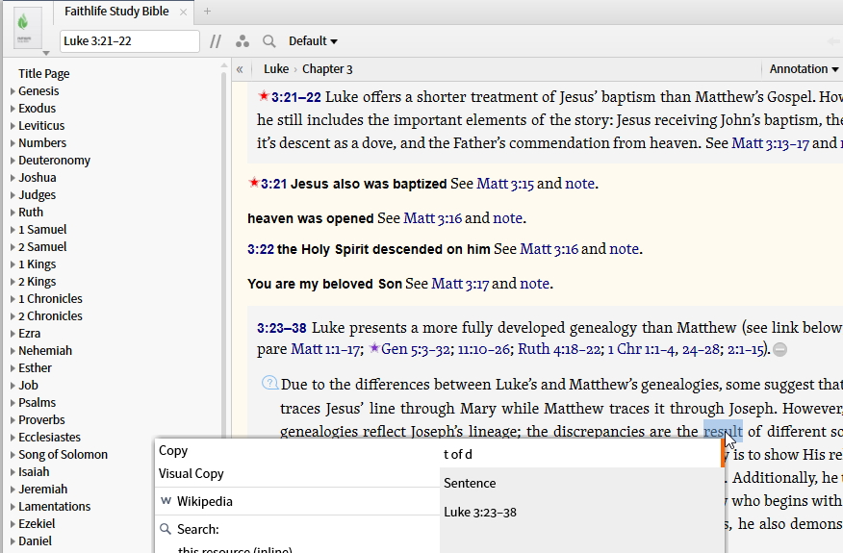Open the 1 Chr 1:1–4 link
The height and width of the screenshot is (553, 843).
642,349
